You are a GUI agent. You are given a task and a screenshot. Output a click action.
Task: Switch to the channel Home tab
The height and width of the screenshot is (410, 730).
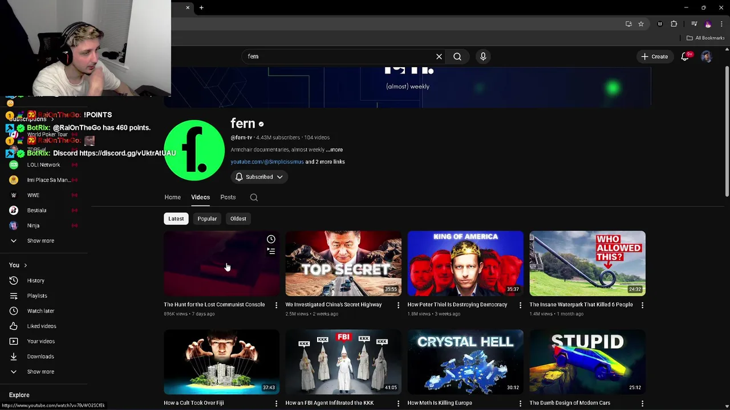pyautogui.click(x=173, y=197)
